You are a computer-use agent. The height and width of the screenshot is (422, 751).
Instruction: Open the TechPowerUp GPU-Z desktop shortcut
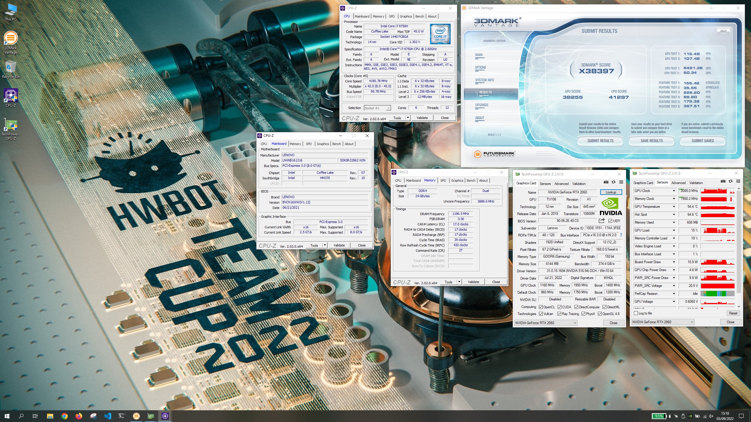(x=11, y=129)
